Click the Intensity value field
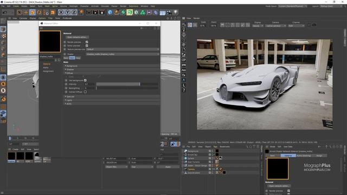 click(89, 84)
